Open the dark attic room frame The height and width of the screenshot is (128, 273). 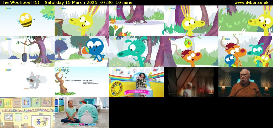pyautogui.click(x=191, y=82)
